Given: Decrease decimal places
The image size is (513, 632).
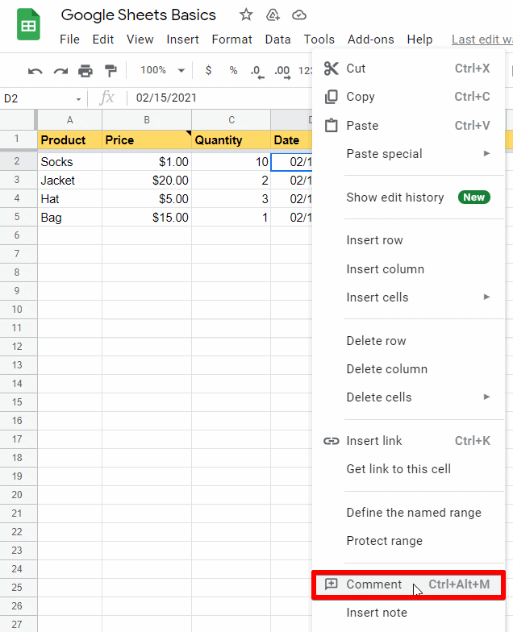Looking at the screenshot, I should (256, 71).
